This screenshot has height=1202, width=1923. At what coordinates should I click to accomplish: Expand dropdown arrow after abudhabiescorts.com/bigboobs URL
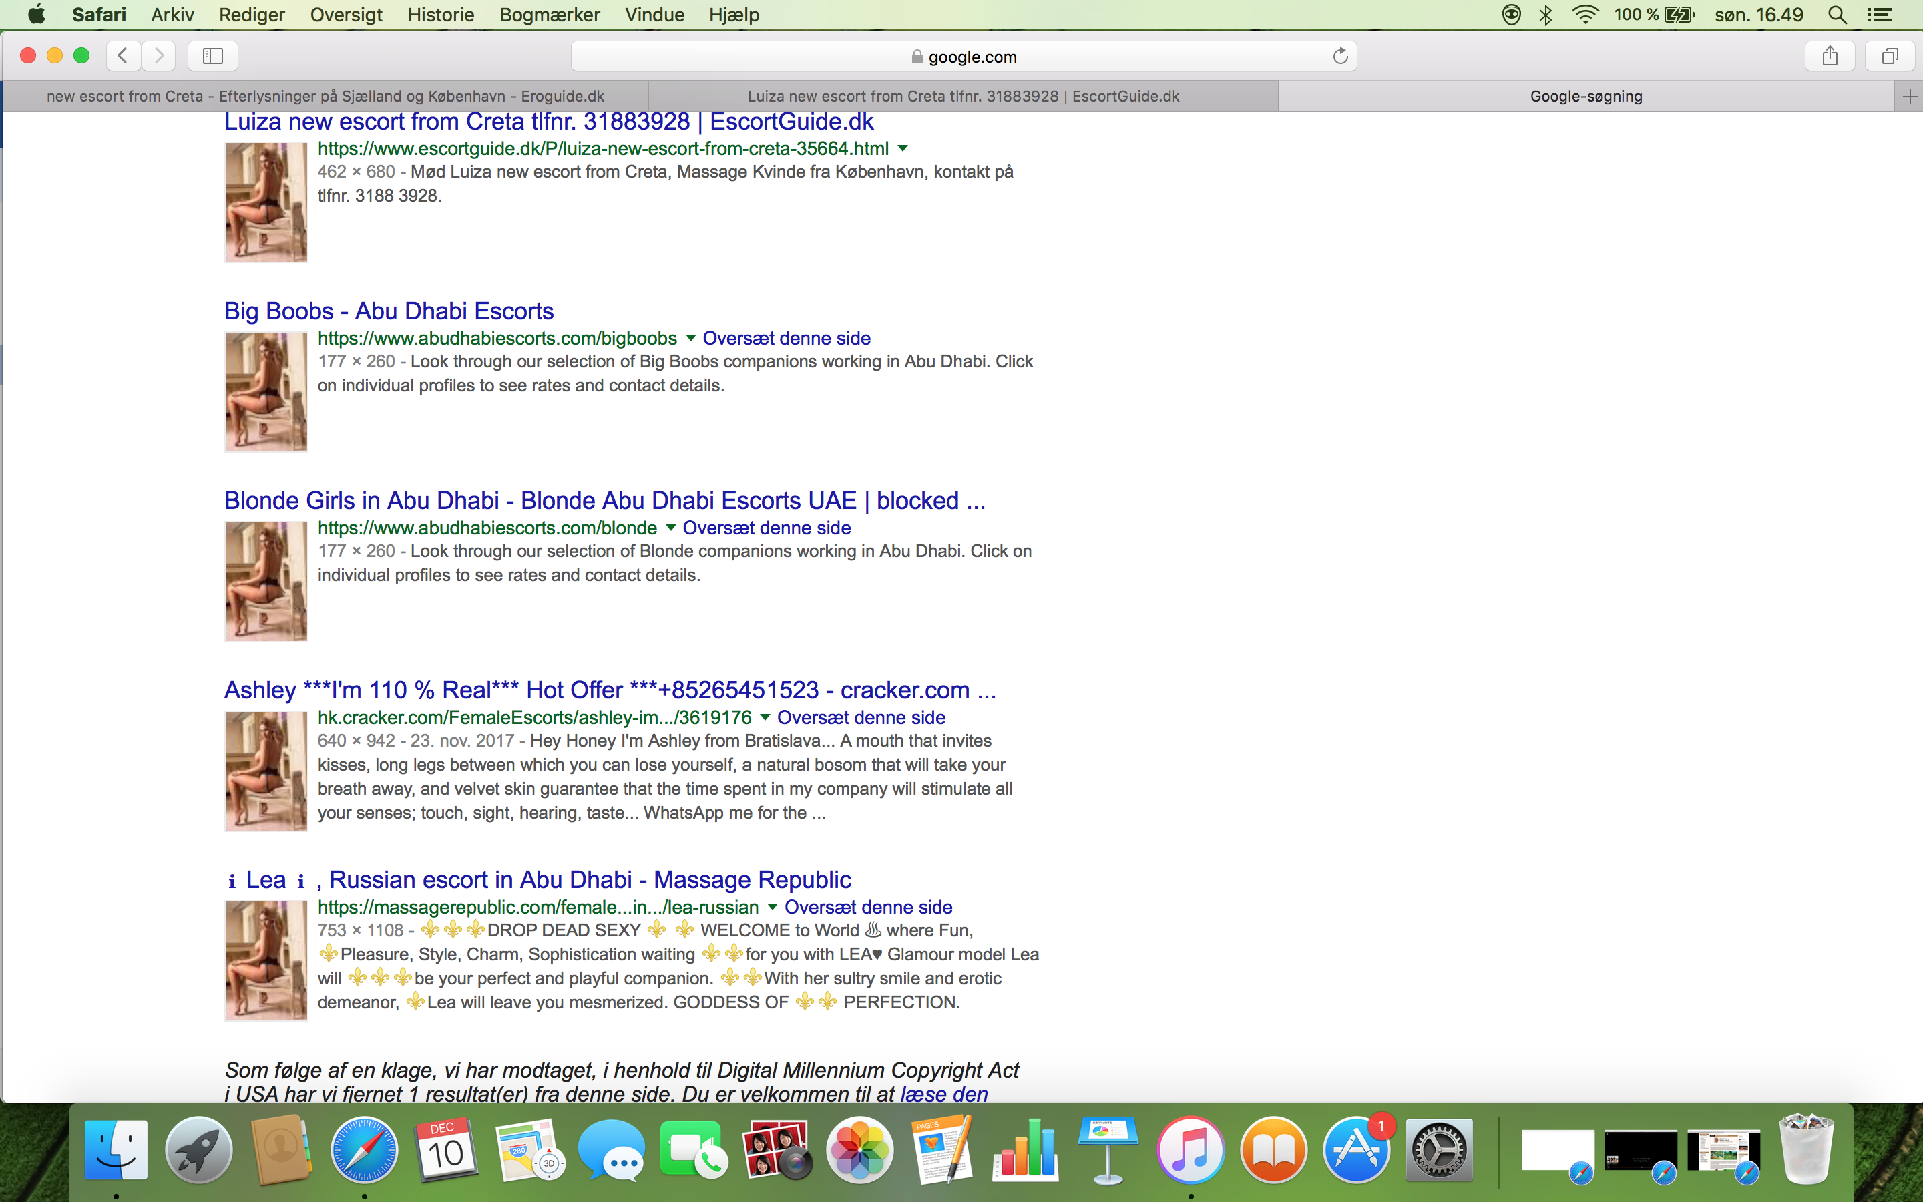pos(690,338)
